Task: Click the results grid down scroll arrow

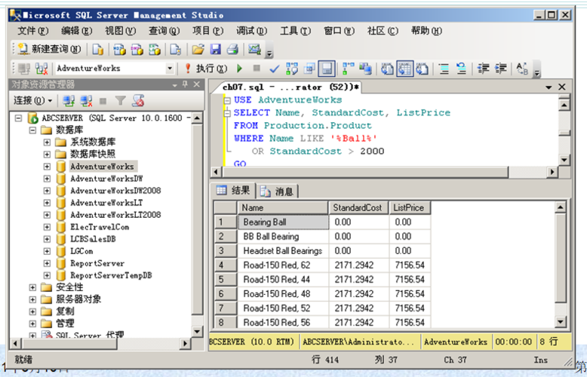Action: click(x=561, y=322)
